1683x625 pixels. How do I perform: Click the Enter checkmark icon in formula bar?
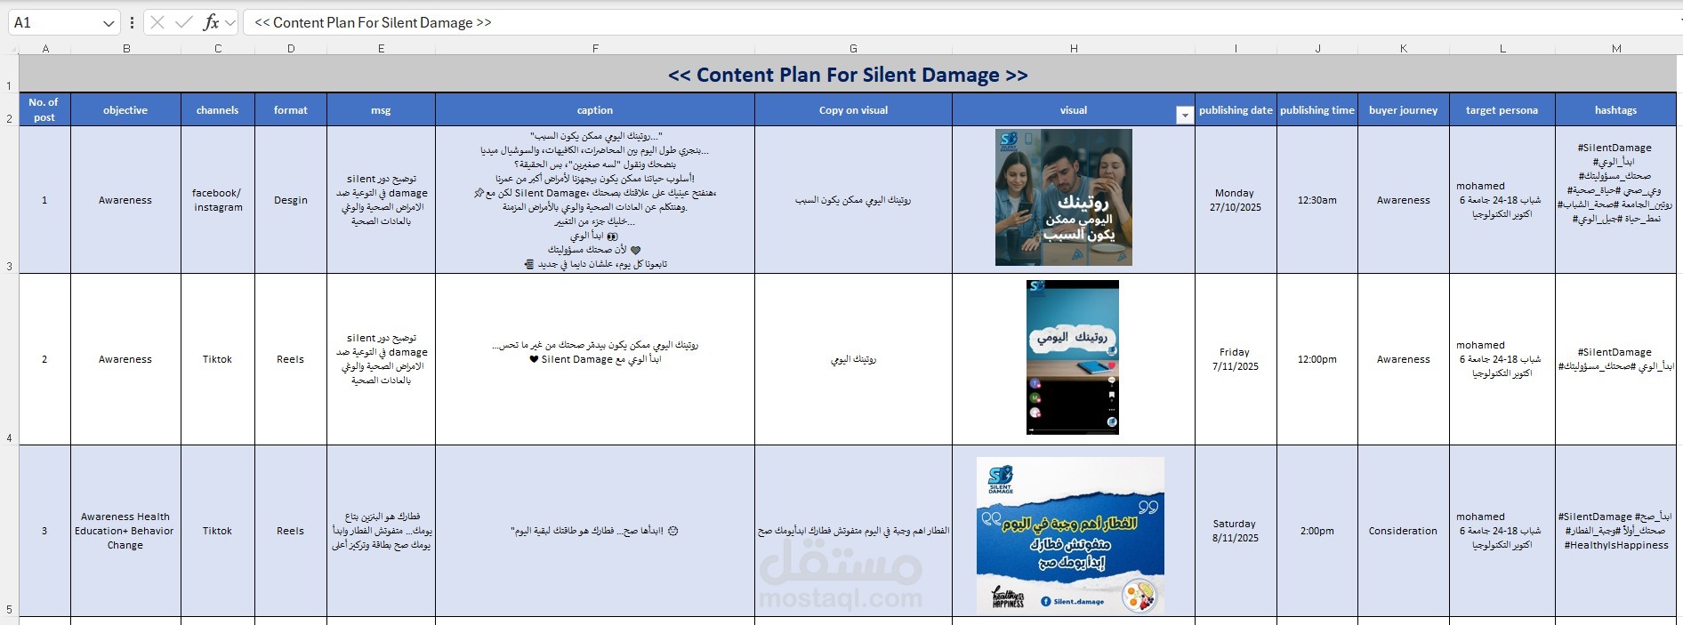[183, 22]
